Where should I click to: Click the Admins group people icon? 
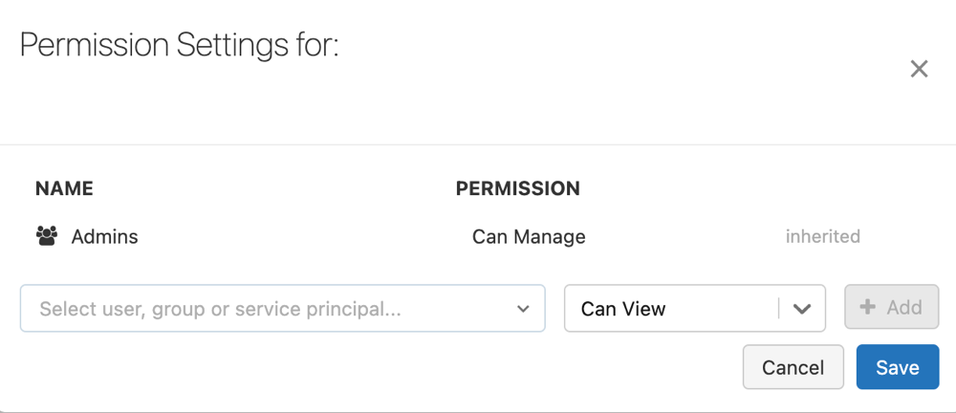[46, 236]
